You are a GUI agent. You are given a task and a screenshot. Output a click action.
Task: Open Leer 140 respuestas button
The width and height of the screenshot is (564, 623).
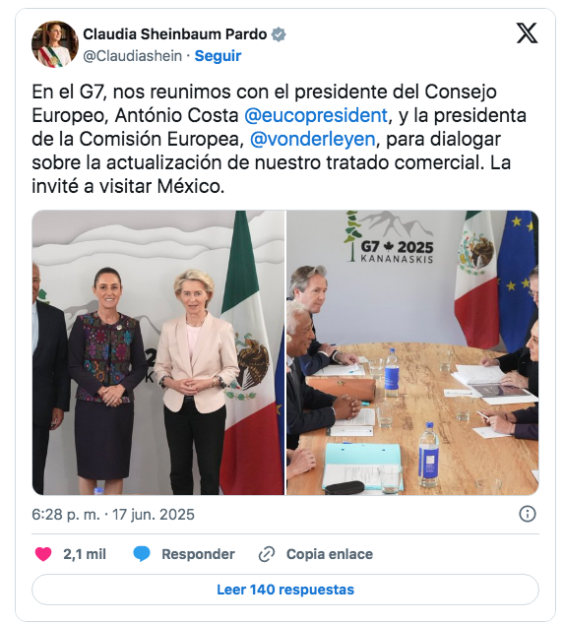(x=285, y=590)
